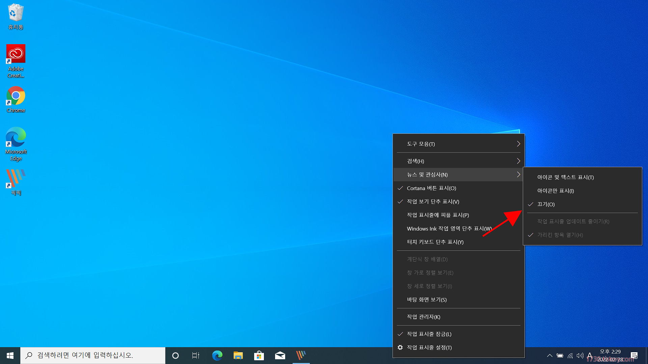Choose 아이콘만 표시 in the submenu

(556, 191)
